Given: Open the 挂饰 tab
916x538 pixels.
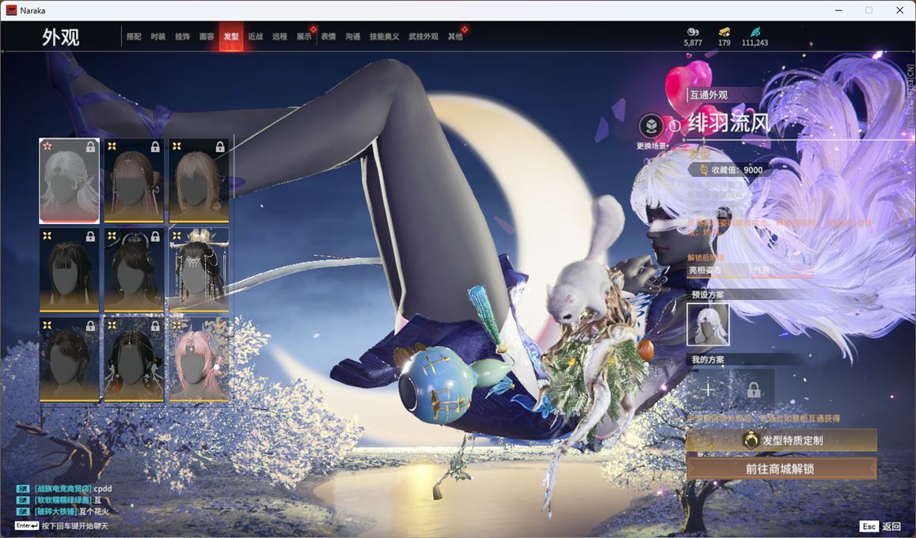Looking at the screenshot, I should click(182, 37).
